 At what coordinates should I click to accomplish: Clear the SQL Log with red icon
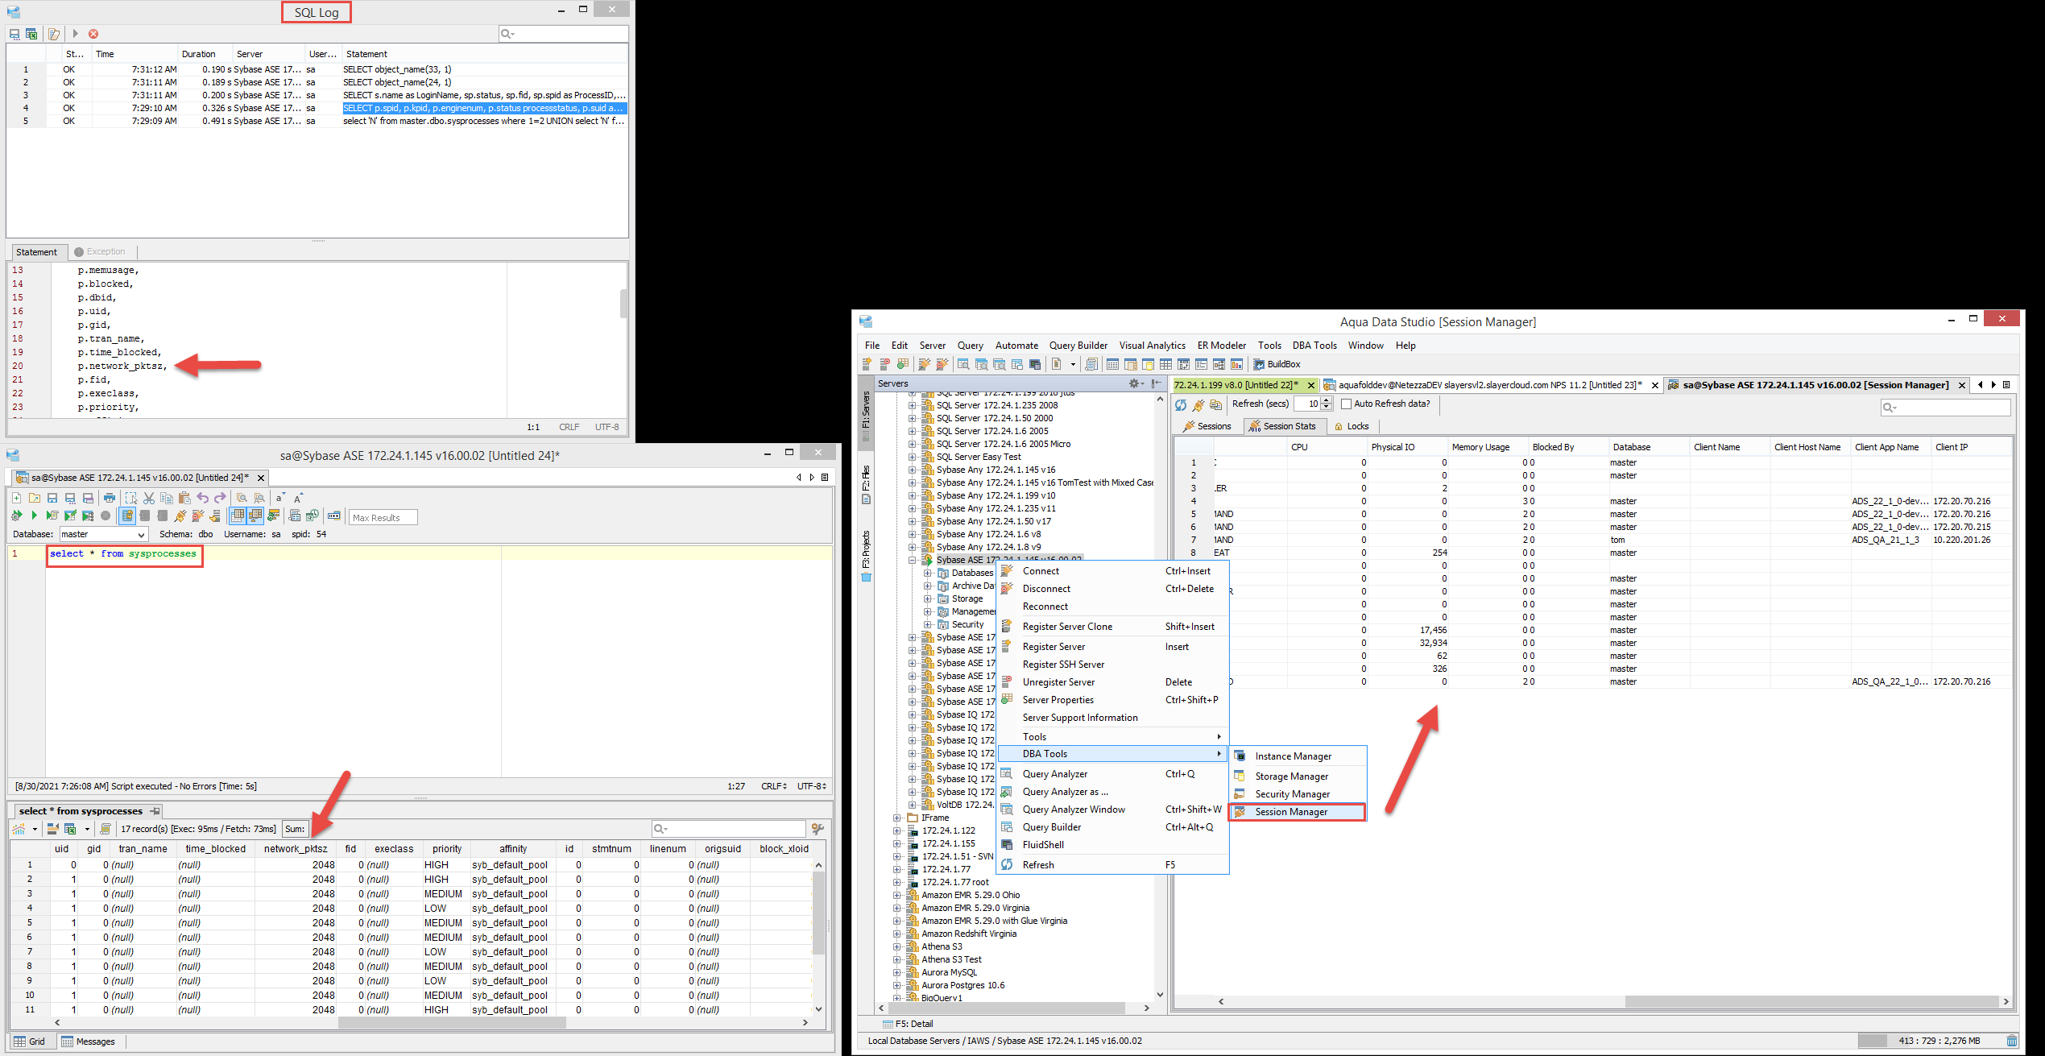(93, 34)
